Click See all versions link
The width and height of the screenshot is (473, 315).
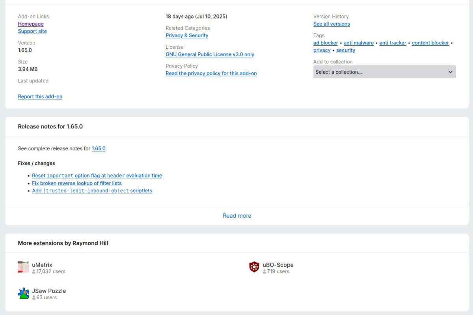[331, 24]
